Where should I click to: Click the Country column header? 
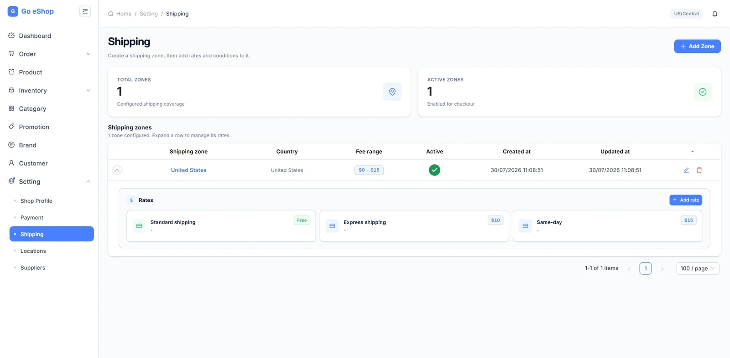(287, 152)
